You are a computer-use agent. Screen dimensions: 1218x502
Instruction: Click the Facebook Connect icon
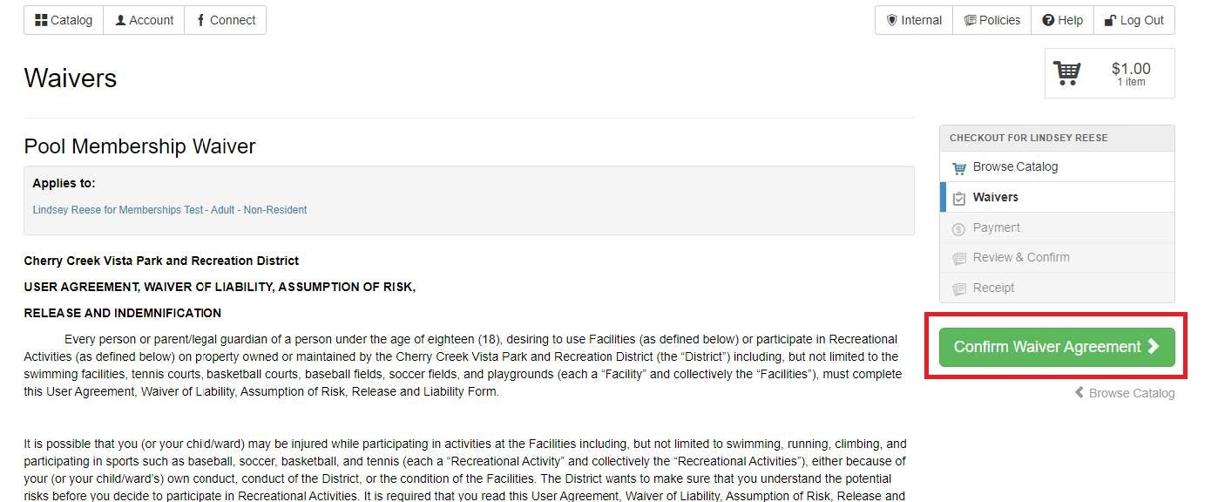click(x=201, y=20)
